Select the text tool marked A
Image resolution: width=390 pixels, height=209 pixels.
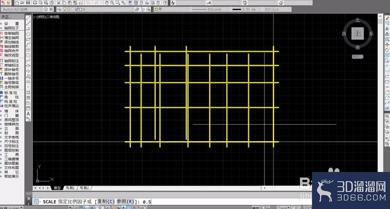pyautogui.click(x=28, y=114)
